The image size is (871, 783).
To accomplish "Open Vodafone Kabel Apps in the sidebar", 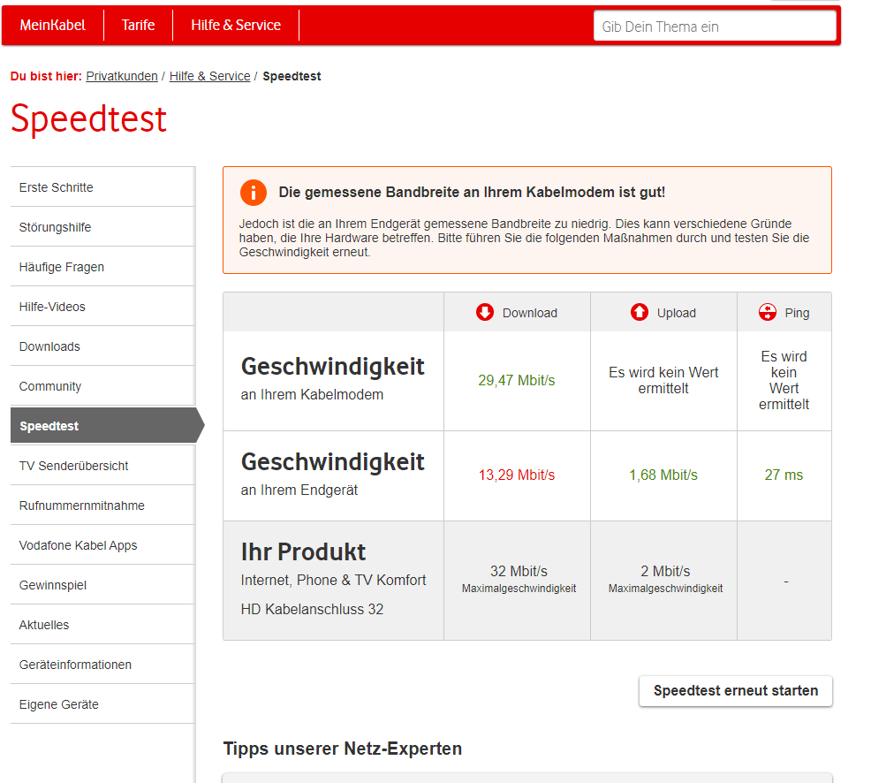I will click(x=102, y=545).
